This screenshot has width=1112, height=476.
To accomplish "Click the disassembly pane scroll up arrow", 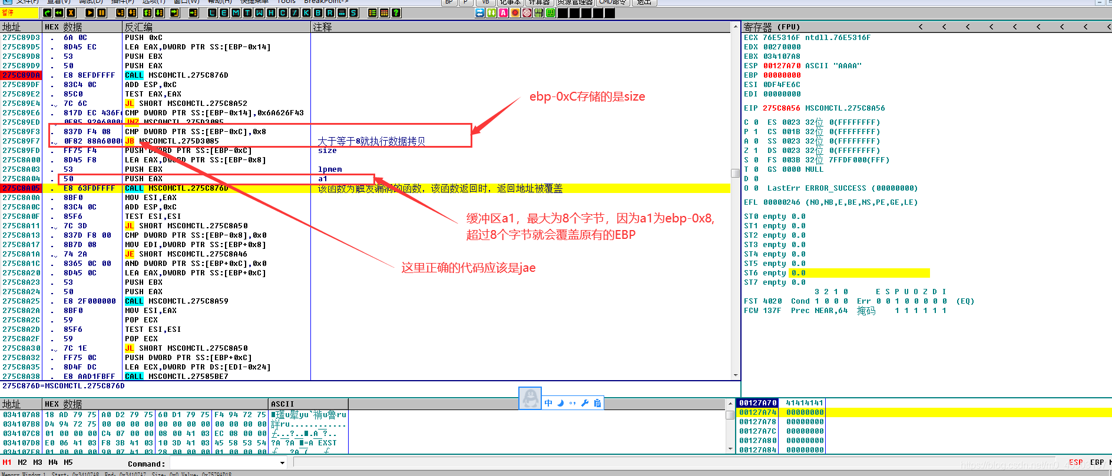I will pyautogui.click(x=735, y=27).
